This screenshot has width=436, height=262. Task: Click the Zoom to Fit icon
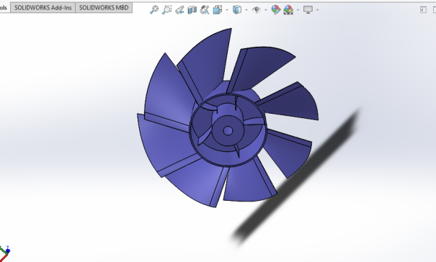pos(154,10)
